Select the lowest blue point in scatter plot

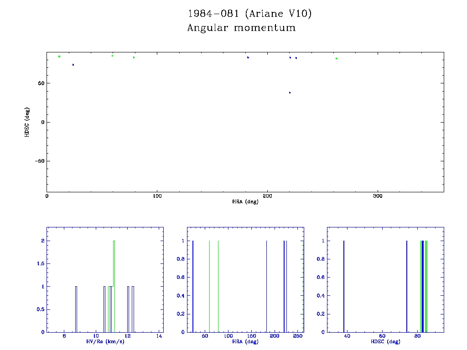[x=290, y=93]
